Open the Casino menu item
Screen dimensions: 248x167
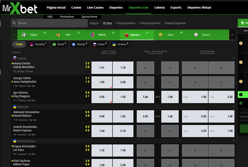[x=76, y=7]
